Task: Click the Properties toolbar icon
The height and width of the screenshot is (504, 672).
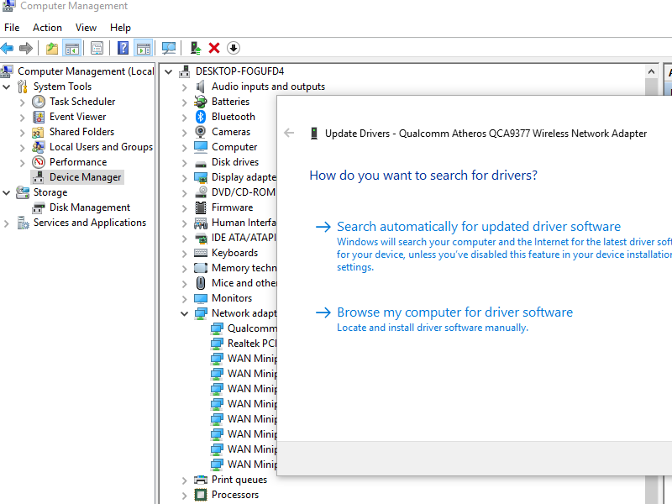Action: 97,48
